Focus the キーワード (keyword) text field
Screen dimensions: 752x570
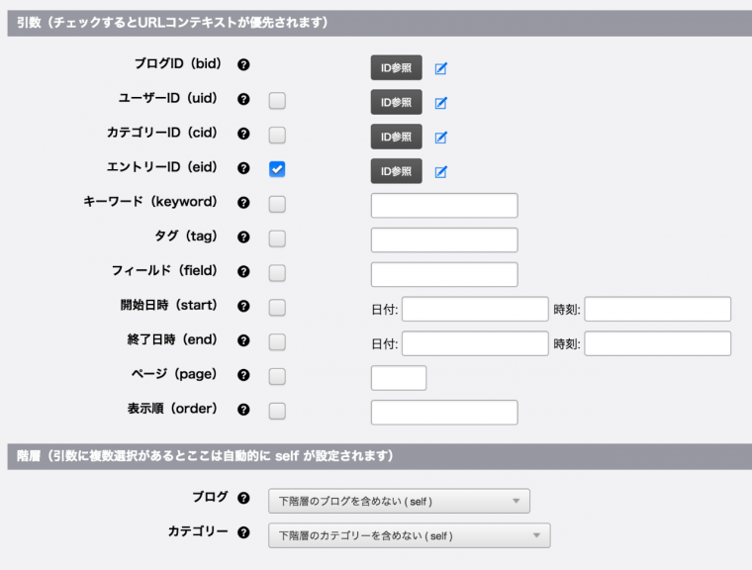pyautogui.click(x=444, y=205)
